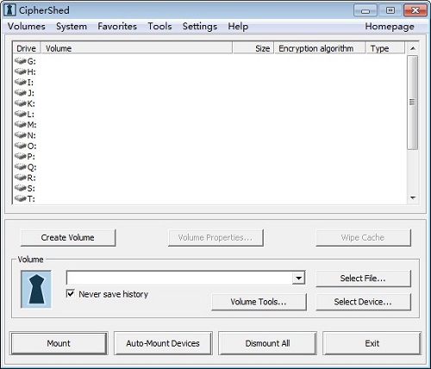Open the Settings menu
The width and height of the screenshot is (431, 369).
pyautogui.click(x=200, y=27)
